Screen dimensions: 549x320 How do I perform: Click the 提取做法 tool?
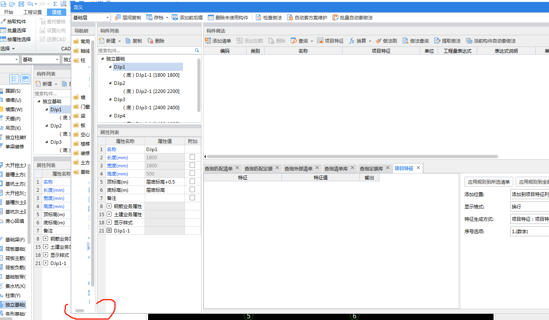[447, 41]
